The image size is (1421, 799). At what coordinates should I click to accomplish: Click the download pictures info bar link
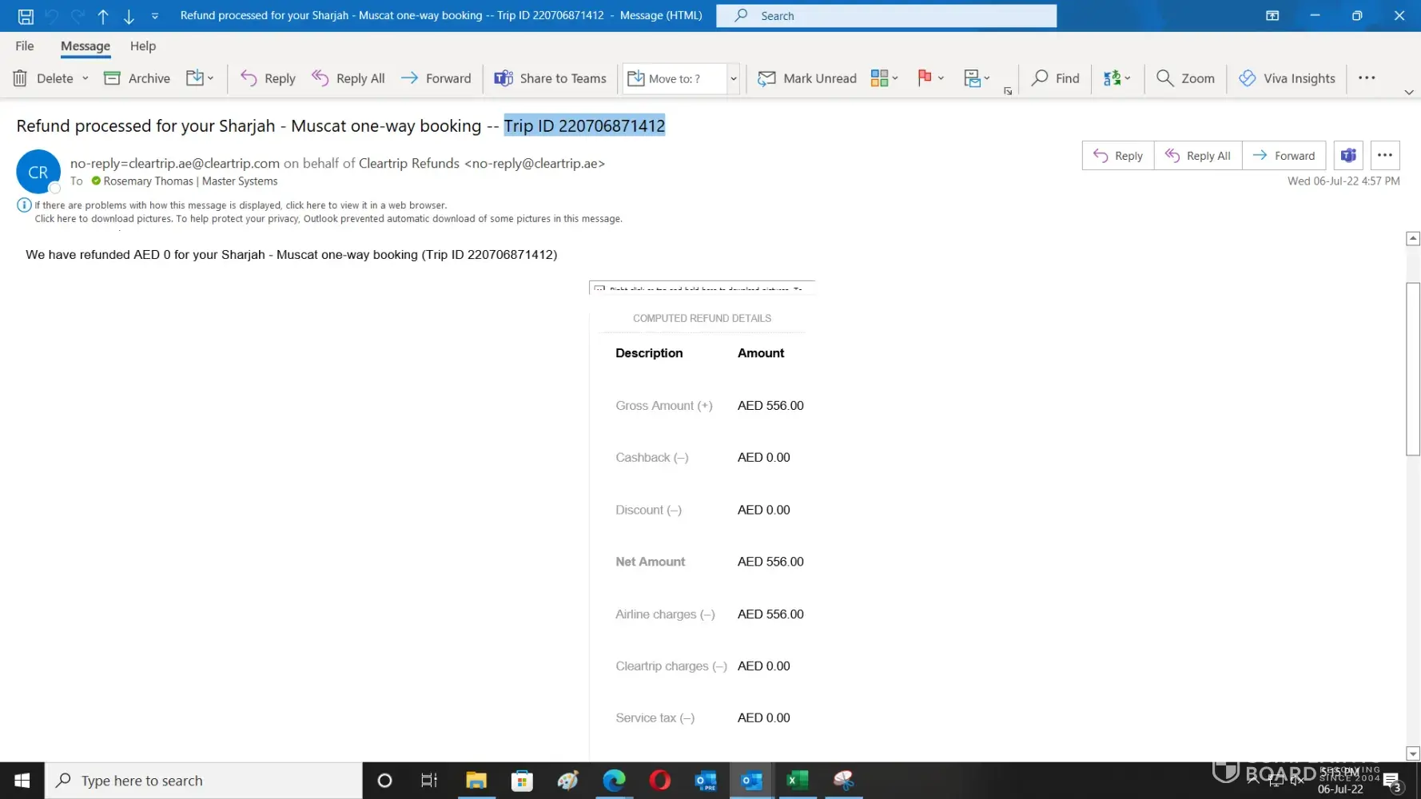[x=328, y=219]
